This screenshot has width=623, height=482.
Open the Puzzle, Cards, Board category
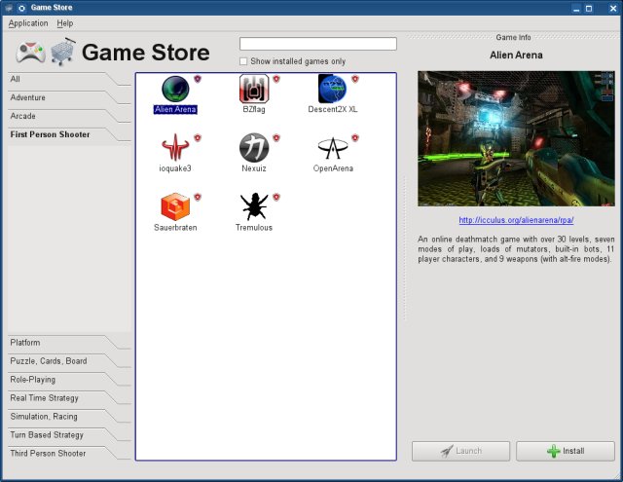point(69,361)
